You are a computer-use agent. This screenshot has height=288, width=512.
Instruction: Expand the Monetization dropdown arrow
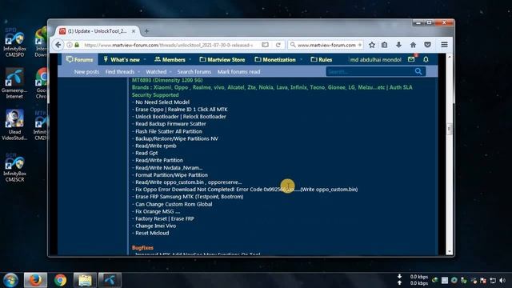[301, 60]
